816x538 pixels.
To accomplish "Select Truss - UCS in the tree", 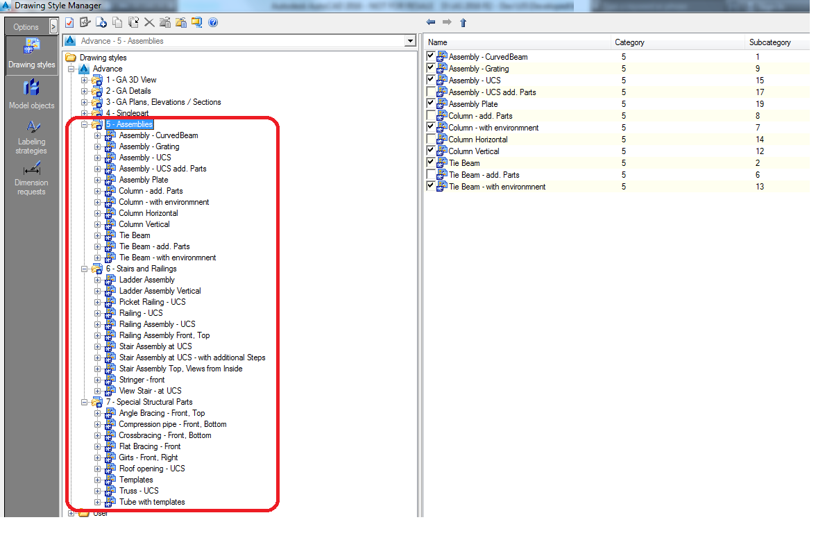I will (x=139, y=491).
